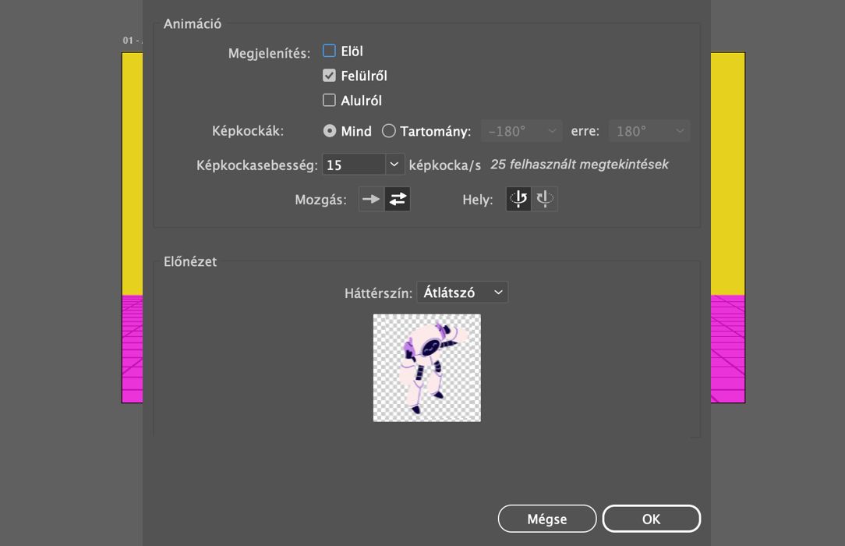This screenshot has height=546, width=845.
Task: Open the Háttérszín dropdown showing Átlátszó
Action: (x=462, y=292)
